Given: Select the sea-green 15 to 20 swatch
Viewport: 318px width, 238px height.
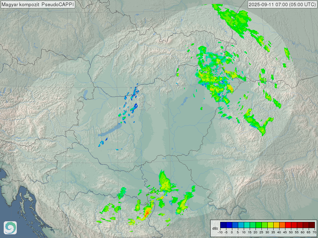Looking at the screenshot, I should [253, 225].
